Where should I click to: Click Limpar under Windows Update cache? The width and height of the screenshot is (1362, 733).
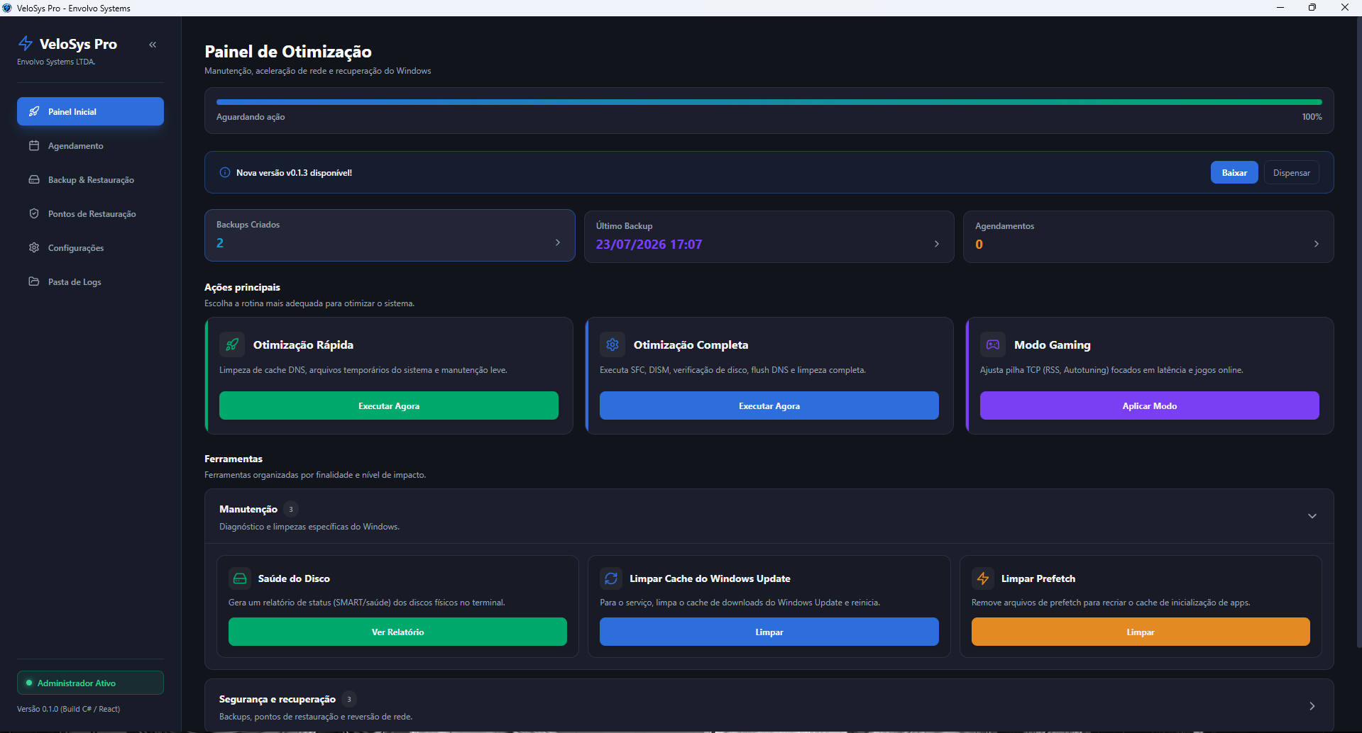pyautogui.click(x=769, y=632)
